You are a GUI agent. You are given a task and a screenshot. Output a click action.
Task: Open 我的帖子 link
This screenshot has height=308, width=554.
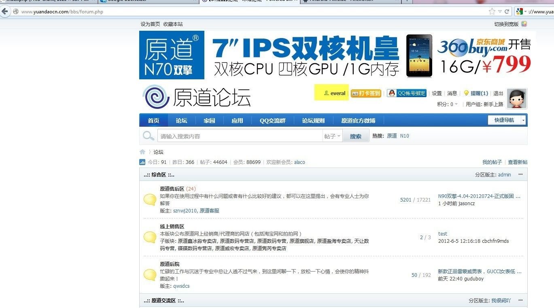click(492, 162)
